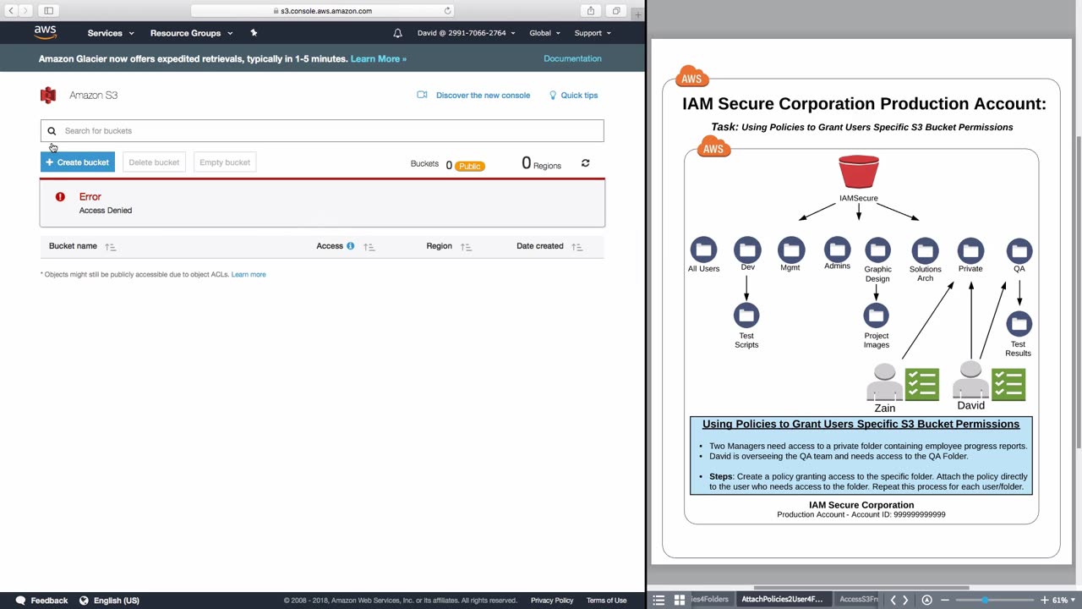Open the sheet grid view icon in diagram app
Screen dimensions: 1082x609
680,600
